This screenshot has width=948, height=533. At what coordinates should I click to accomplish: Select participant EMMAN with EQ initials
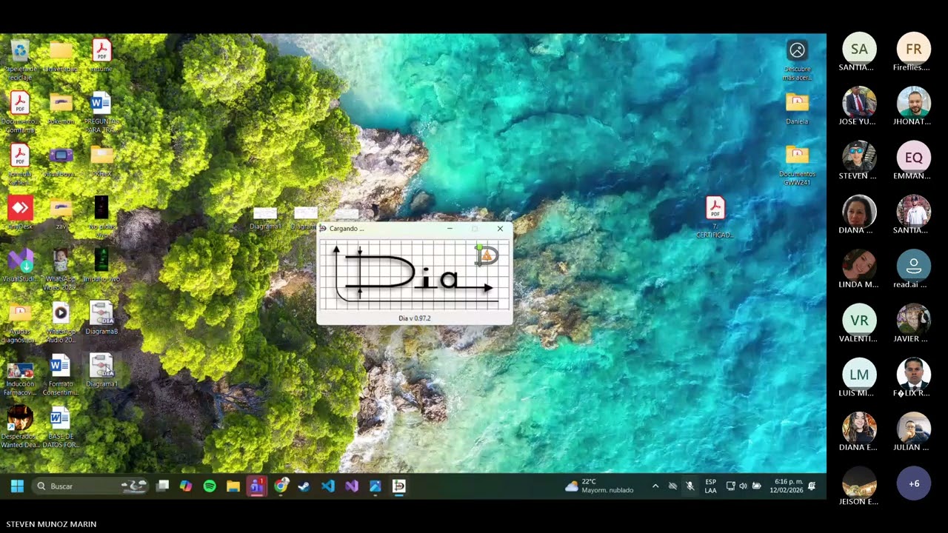(x=914, y=158)
